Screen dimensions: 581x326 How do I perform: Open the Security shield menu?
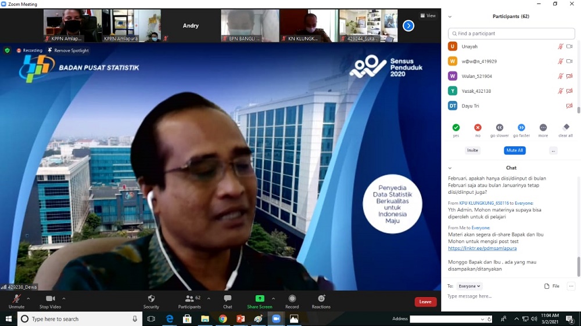coord(151,302)
